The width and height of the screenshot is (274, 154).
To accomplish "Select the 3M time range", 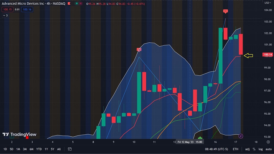I will (x=25, y=149).
